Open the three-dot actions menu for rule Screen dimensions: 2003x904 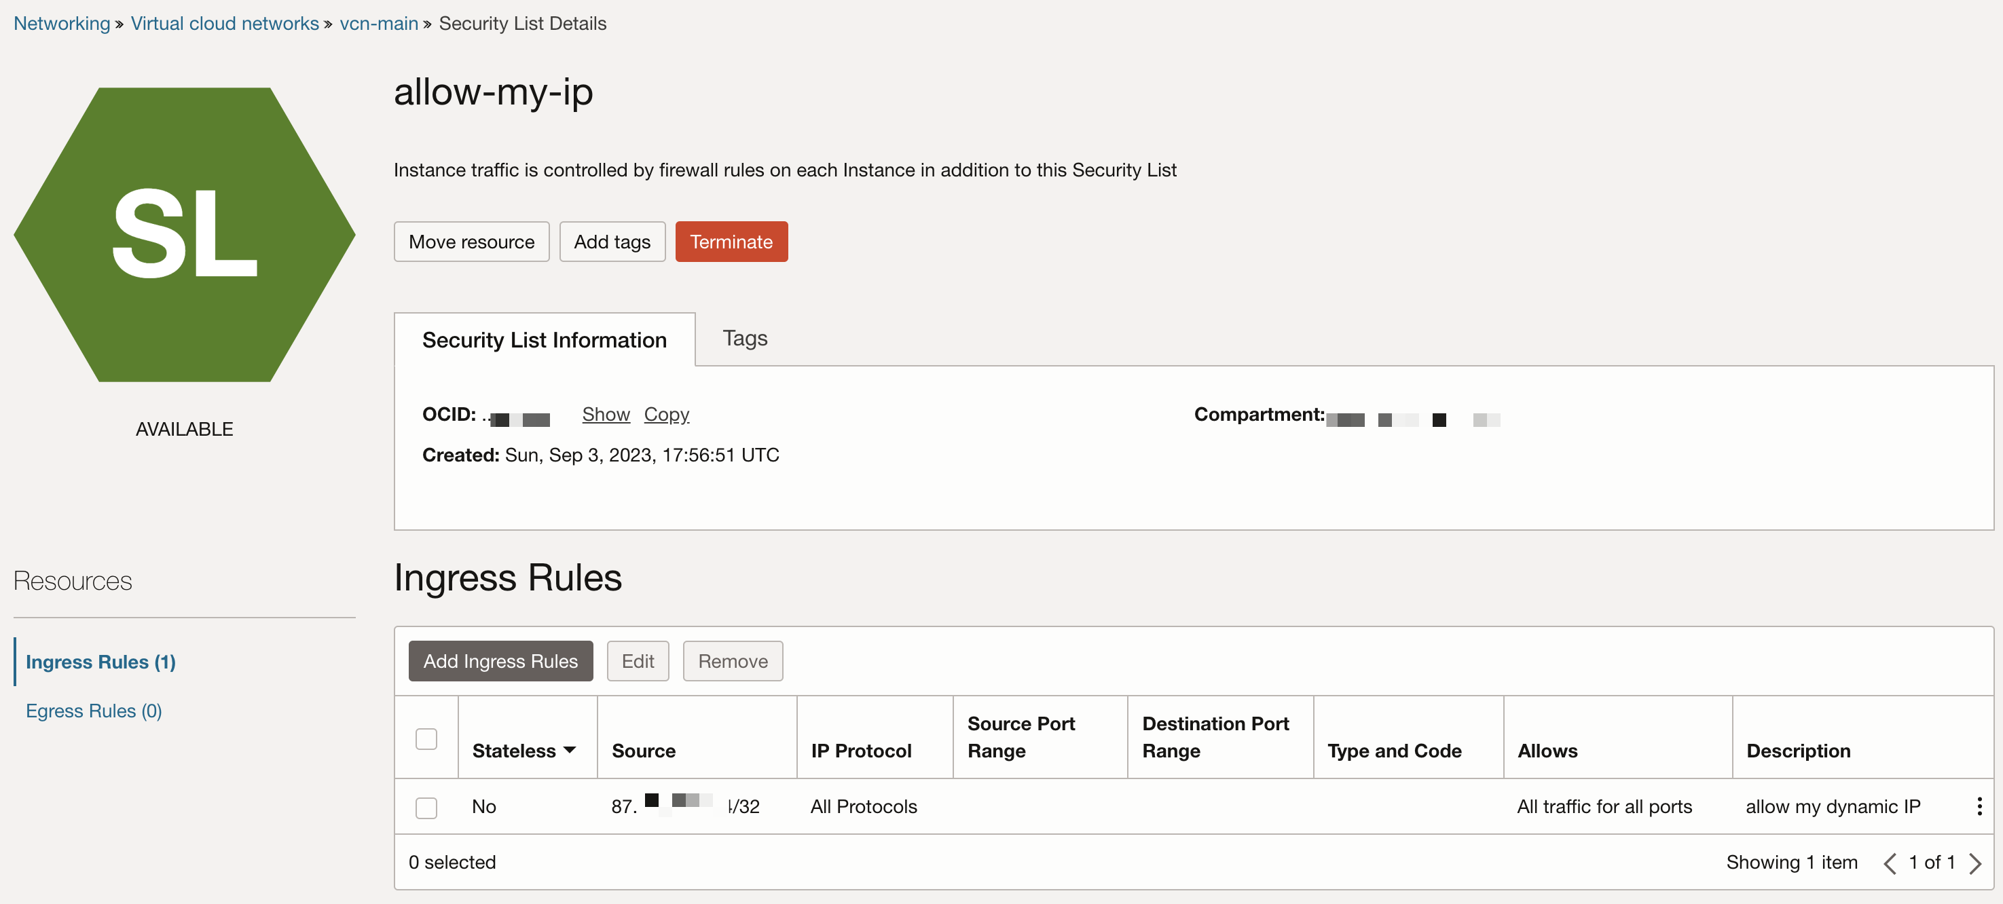tap(1978, 806)
